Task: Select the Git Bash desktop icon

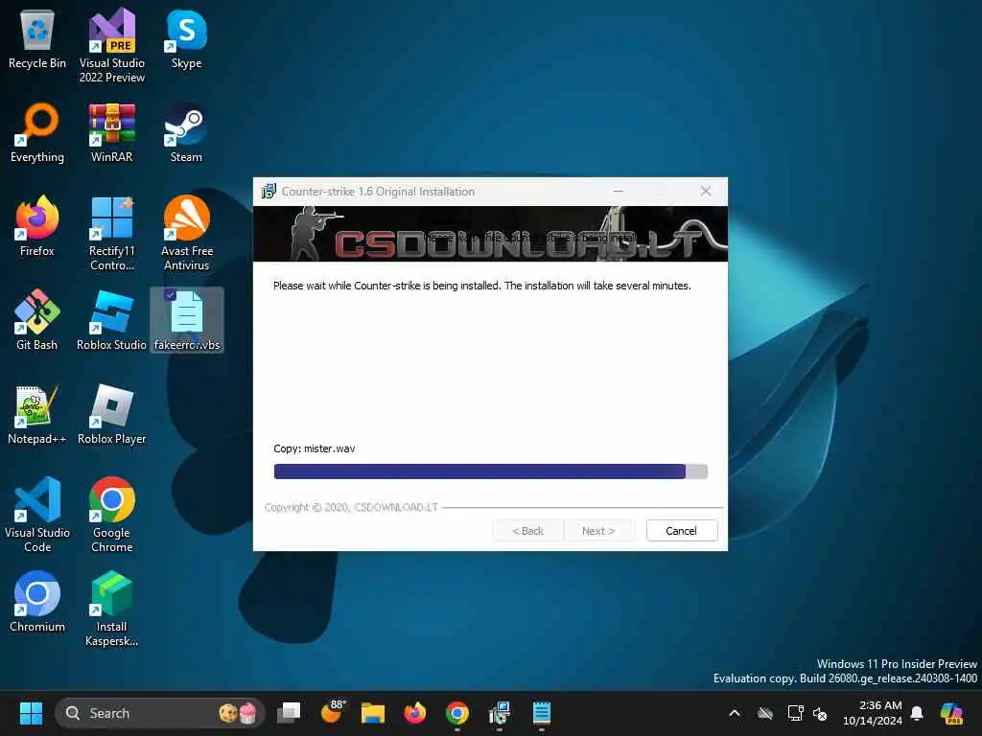Action: pos(37,320)
